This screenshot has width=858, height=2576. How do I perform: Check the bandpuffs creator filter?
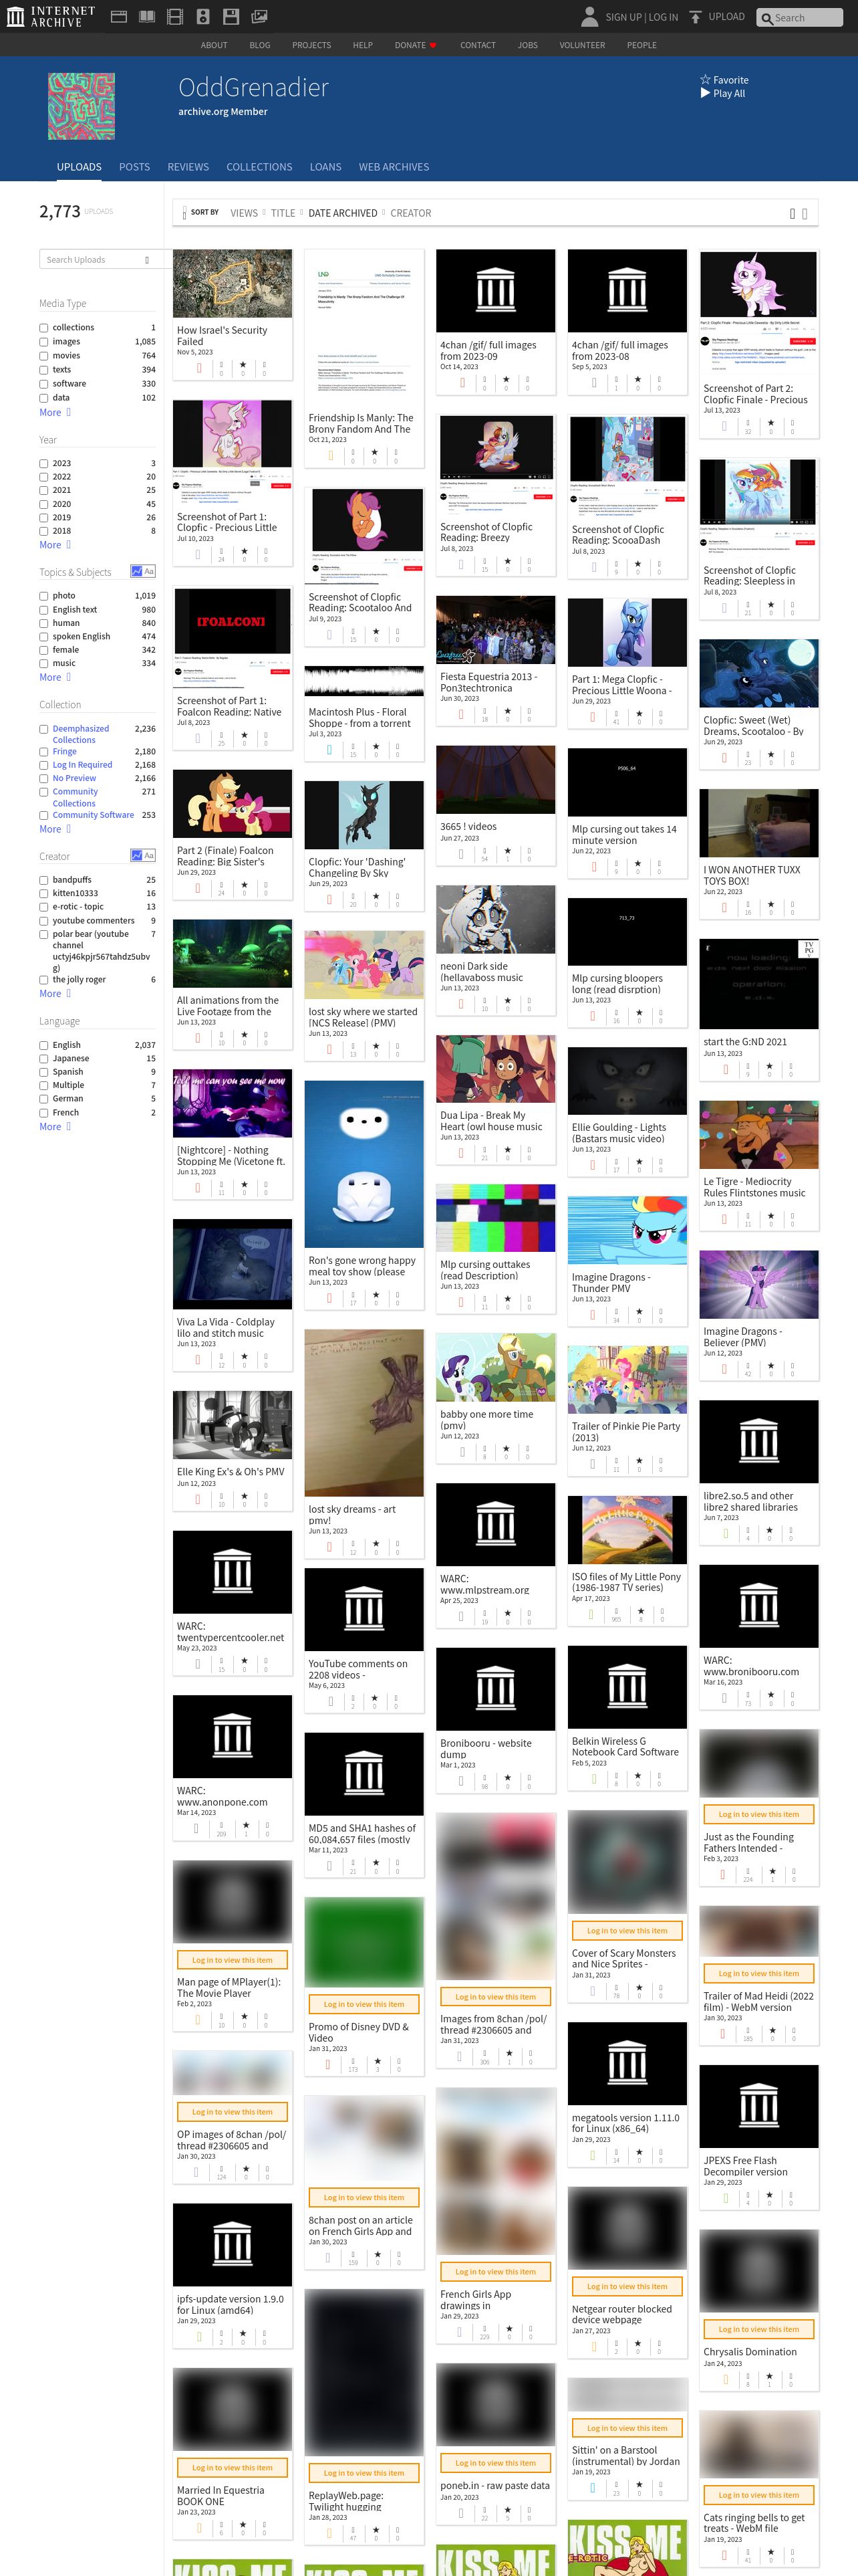click(44, 880)
